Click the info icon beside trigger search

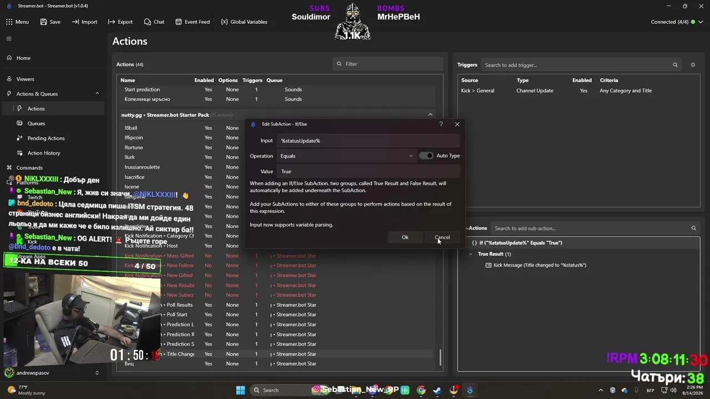click(693, 65)
